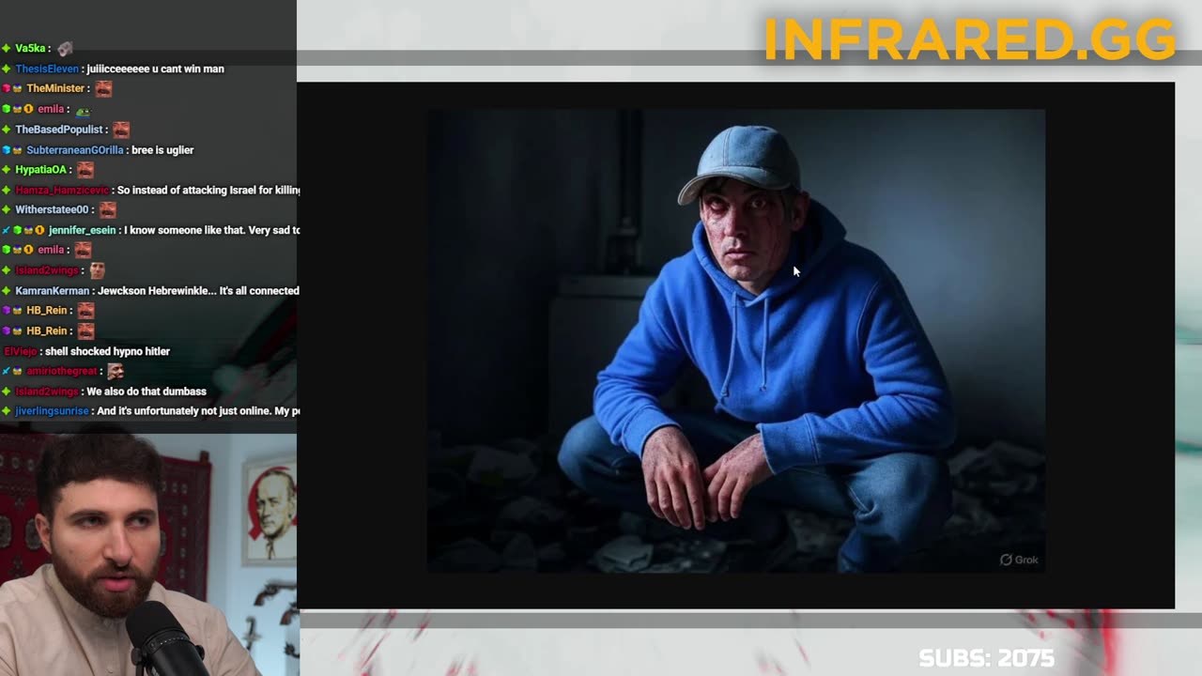Viewport: 1202px width, 676px height.
Task: Click the gold coin badge beside jennifer_esein
Action: [39, 230]
